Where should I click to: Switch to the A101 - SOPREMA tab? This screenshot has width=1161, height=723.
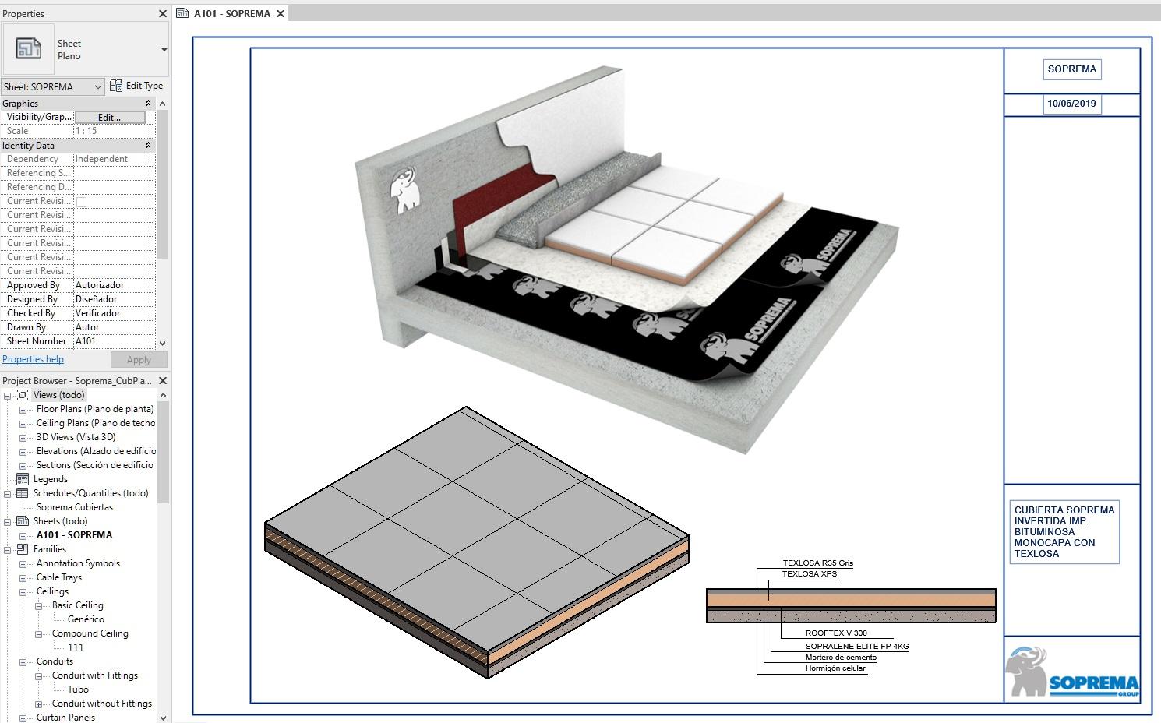click(x=231, y=13)
